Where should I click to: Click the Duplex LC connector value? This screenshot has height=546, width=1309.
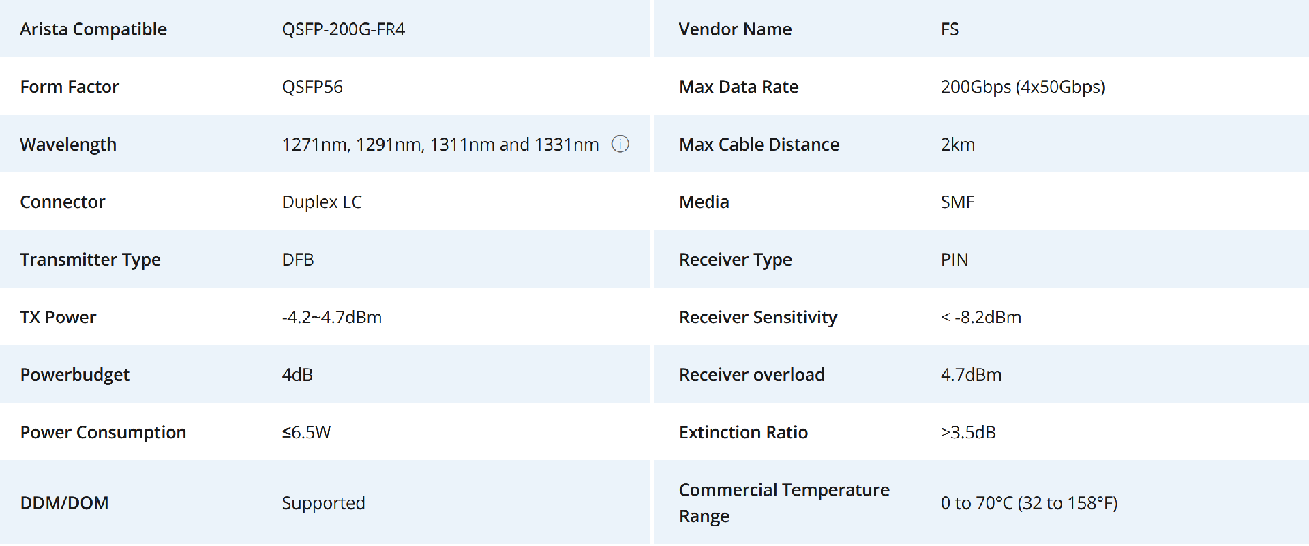click(x=322, y=202)
